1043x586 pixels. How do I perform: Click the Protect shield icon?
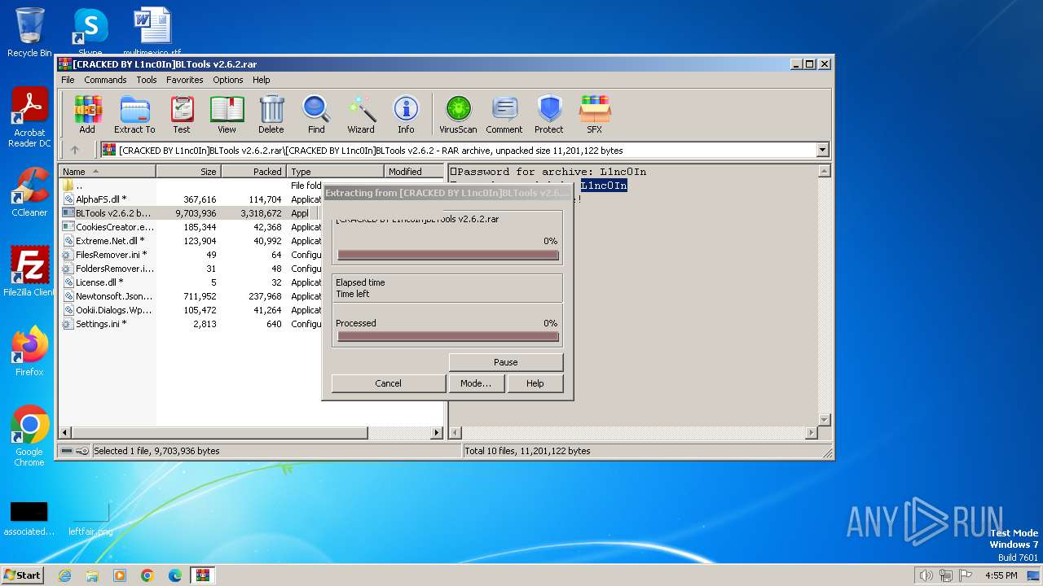pyautogui.click(x=549, y=115)
